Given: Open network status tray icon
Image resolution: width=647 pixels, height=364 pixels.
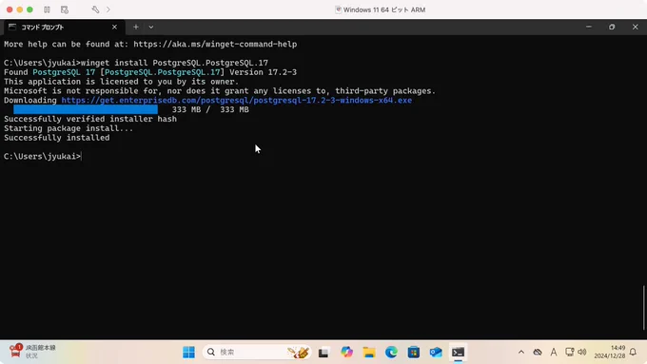Looking at the screenshot, I should (x=569, y=352).
